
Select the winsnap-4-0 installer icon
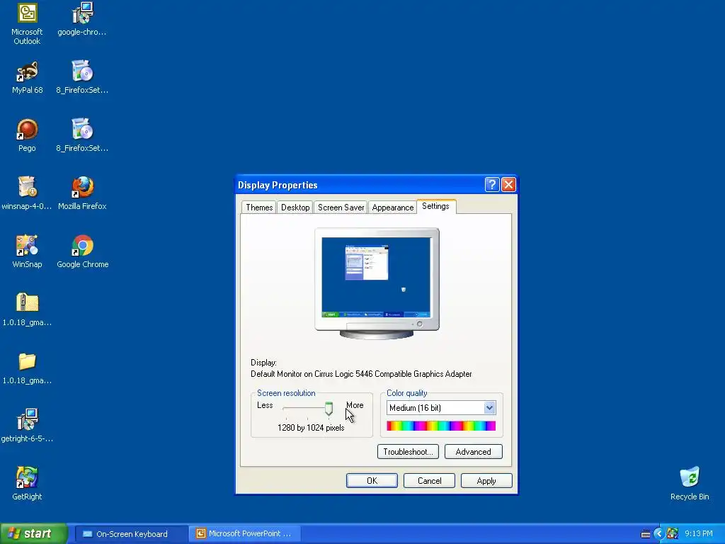point(27,193)
